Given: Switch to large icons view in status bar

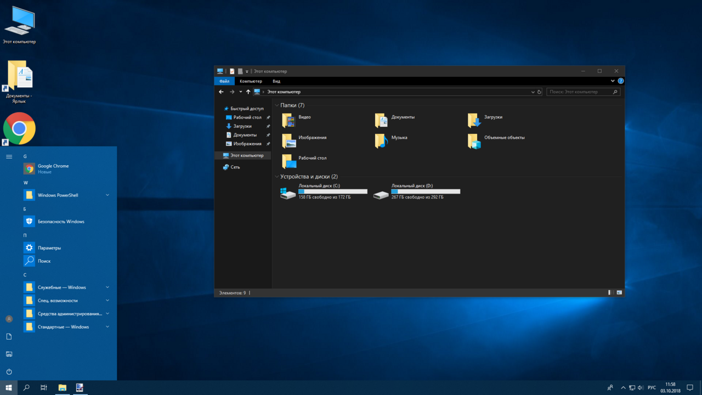Looking at the screenshot, I should [619, 293].
